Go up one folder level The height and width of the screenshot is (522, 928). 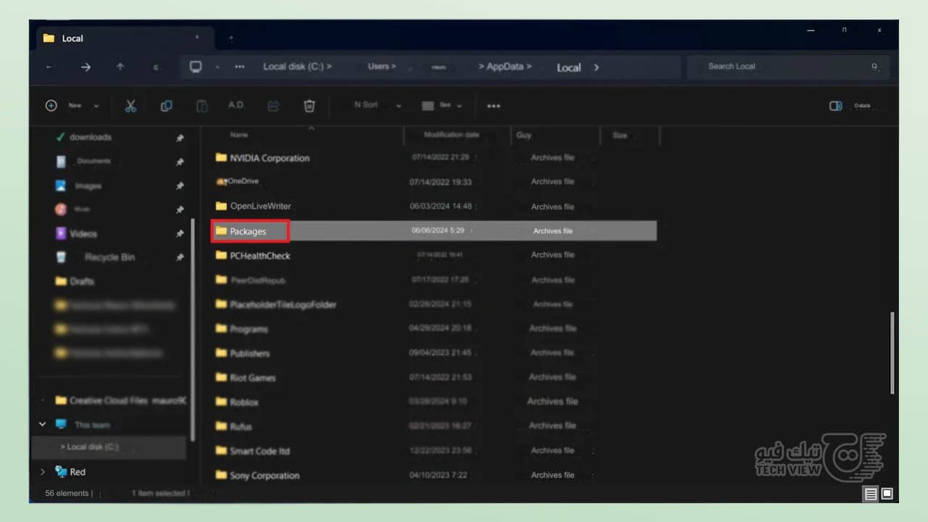click(x=120, y=67)
